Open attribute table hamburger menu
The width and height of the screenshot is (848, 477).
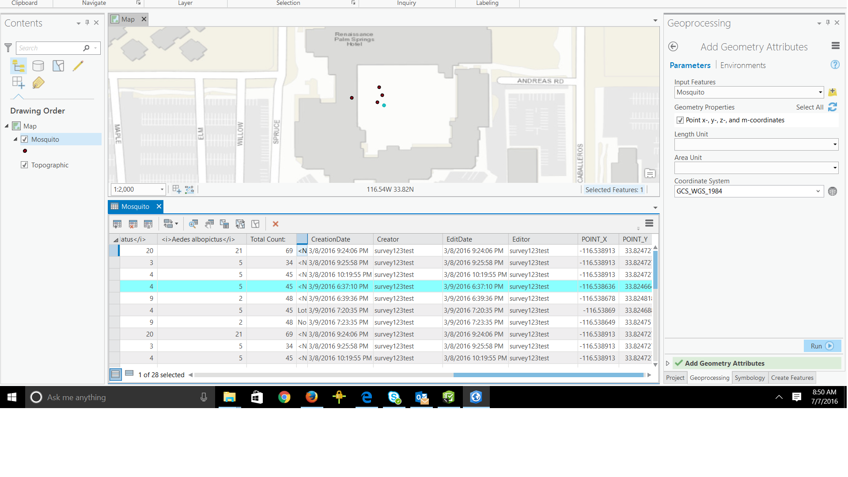click(x=649, y=223)
